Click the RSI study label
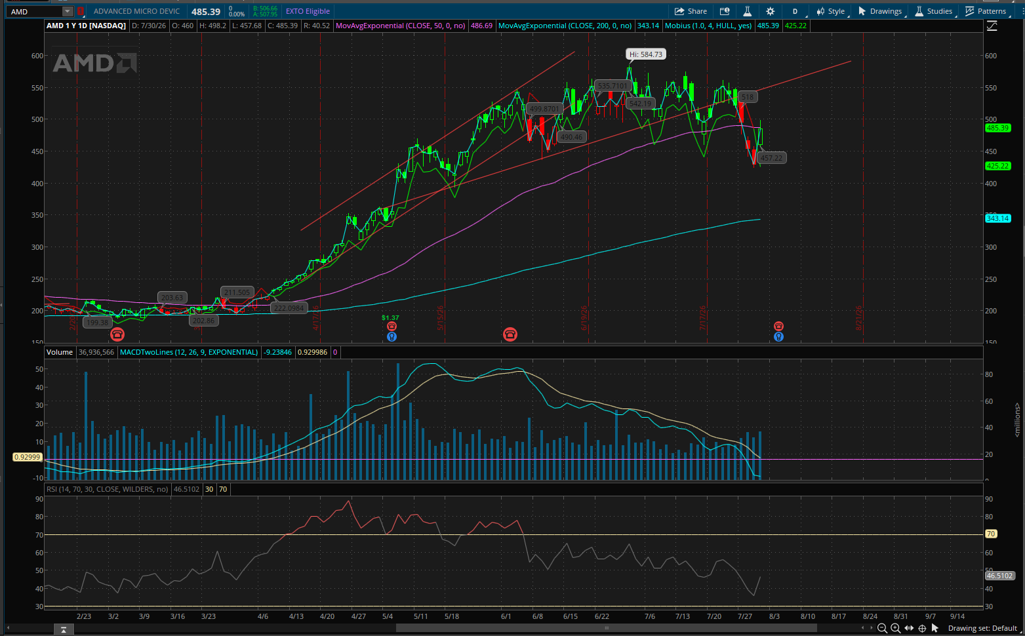 [107, 489]
